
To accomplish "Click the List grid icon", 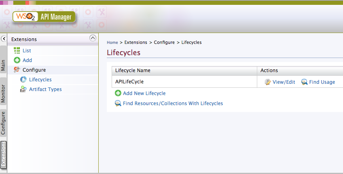I will click(17, 51).
